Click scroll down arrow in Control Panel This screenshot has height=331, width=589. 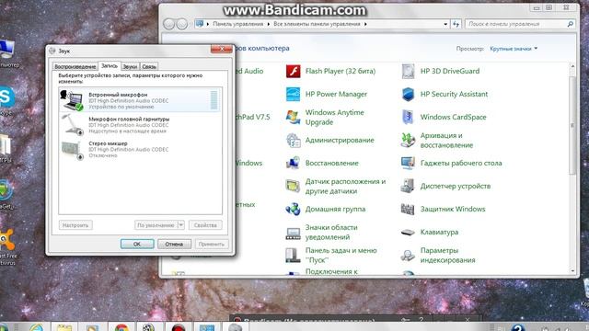tap(572, 270)
